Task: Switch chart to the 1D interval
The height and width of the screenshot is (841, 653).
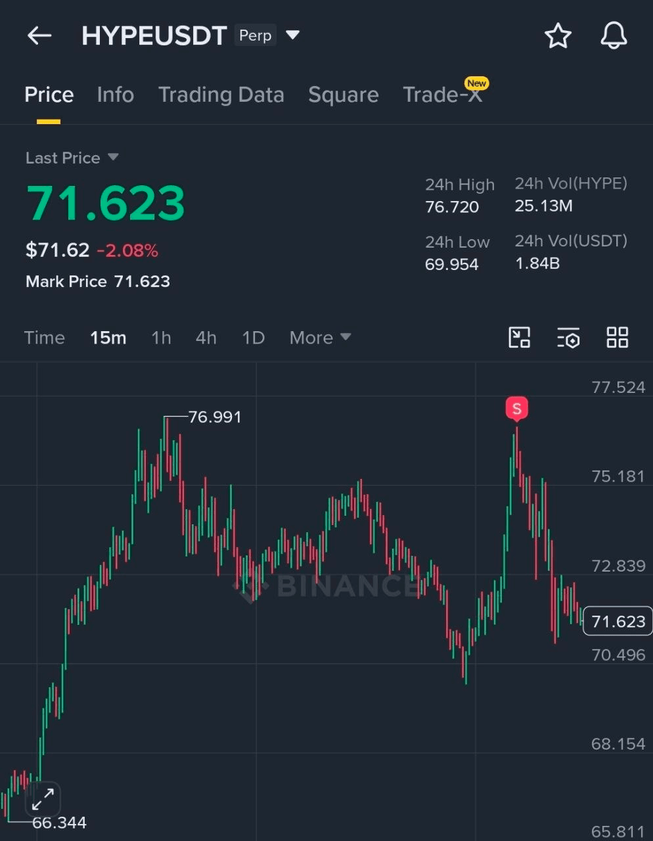Action: [253, 338]
